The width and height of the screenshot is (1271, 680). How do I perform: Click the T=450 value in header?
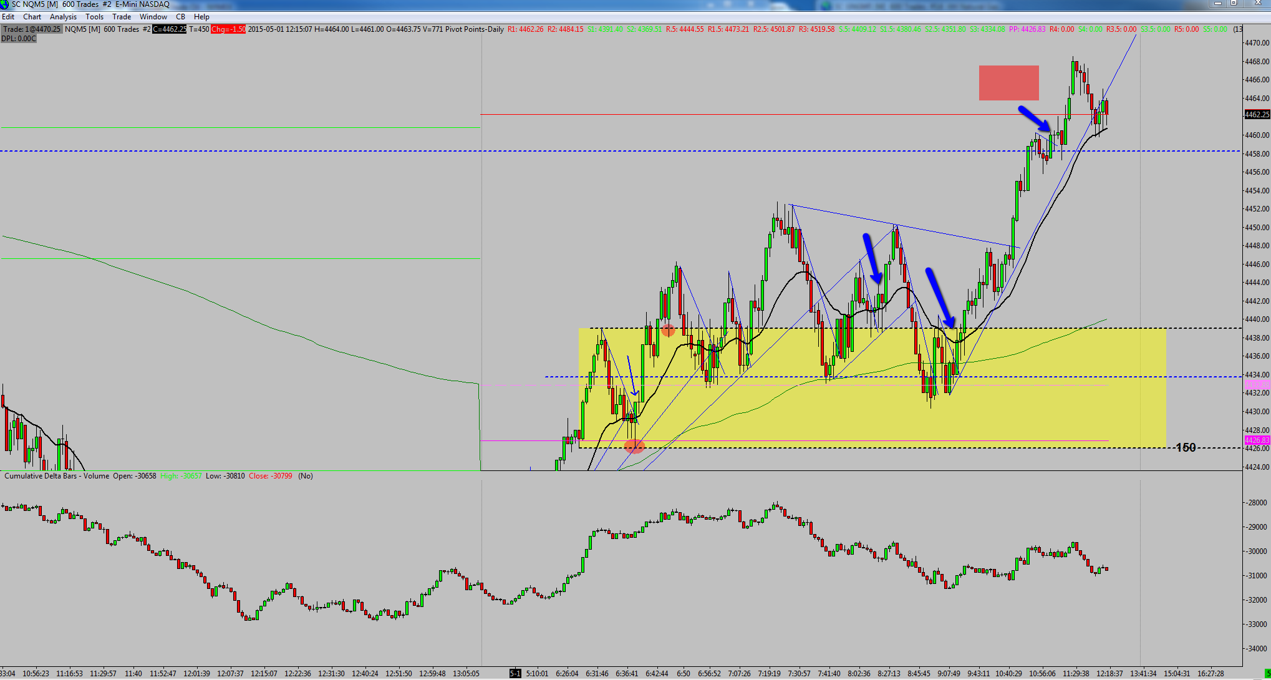(199, 29)
